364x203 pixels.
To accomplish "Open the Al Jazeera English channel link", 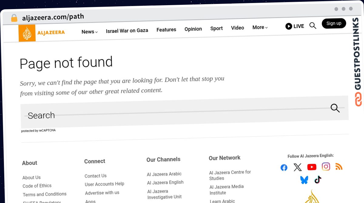I will tap(165, 182).
